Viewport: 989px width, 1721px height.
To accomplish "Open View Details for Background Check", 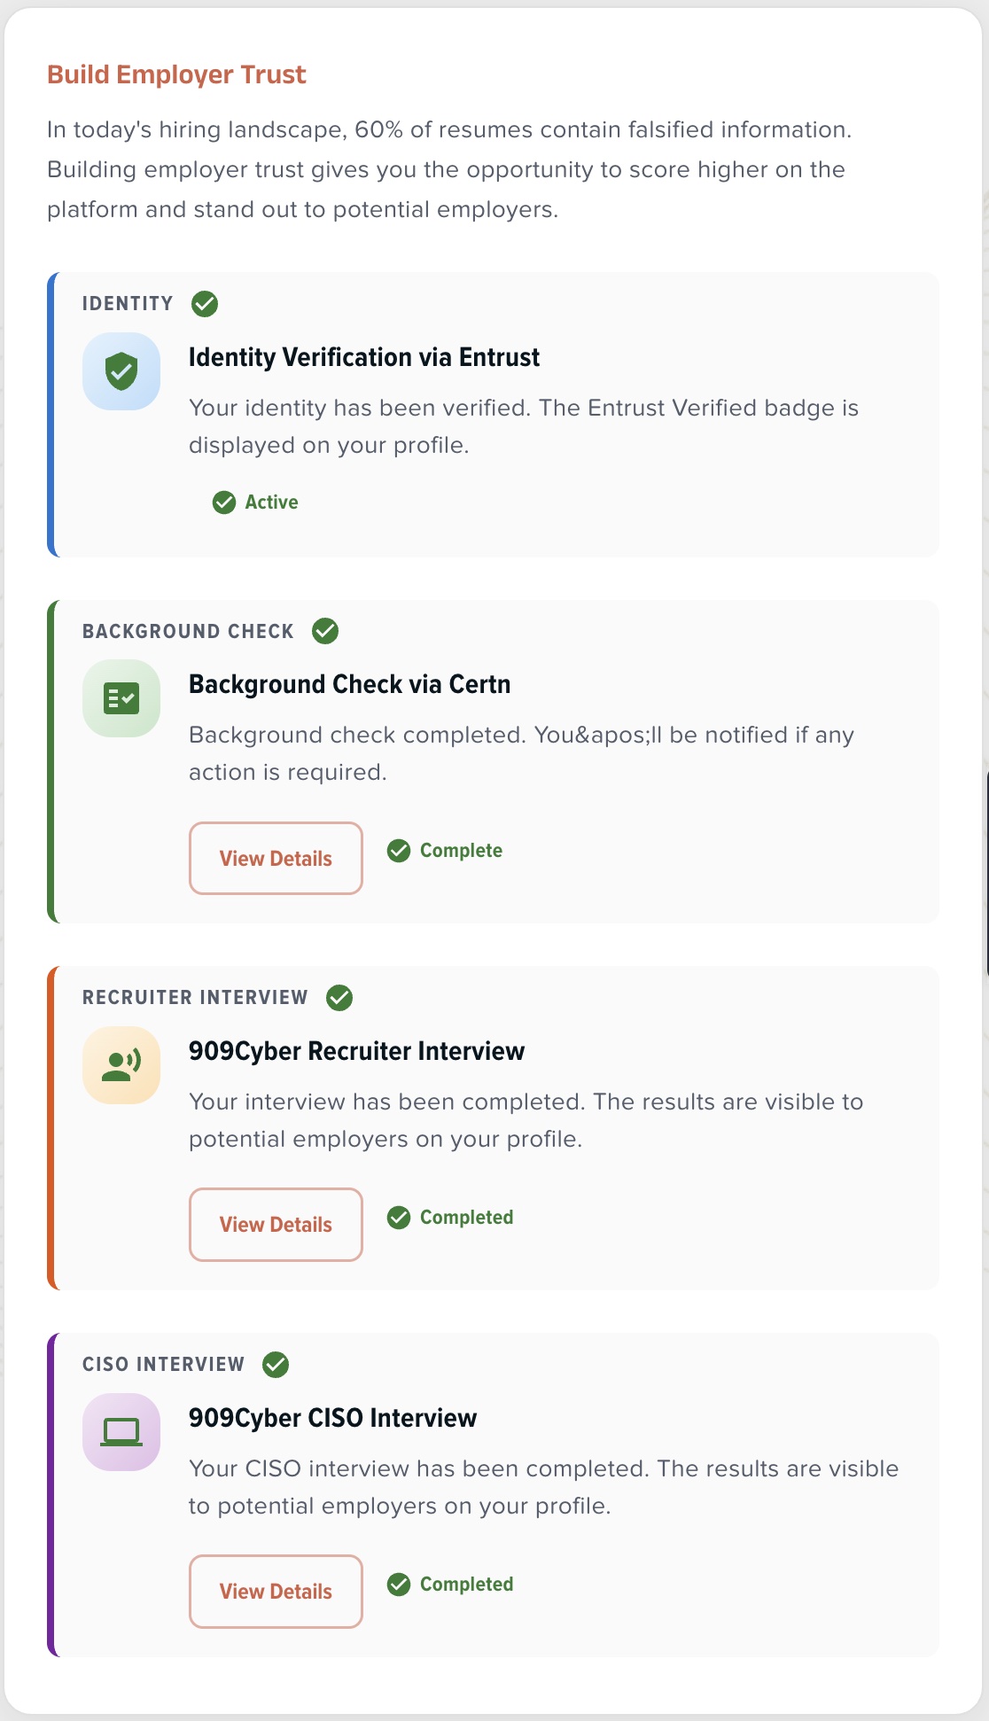I will coord(276,858).
